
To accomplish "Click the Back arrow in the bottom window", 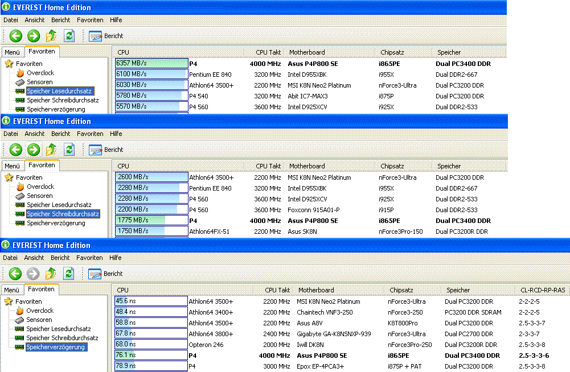I will [15, 274].
